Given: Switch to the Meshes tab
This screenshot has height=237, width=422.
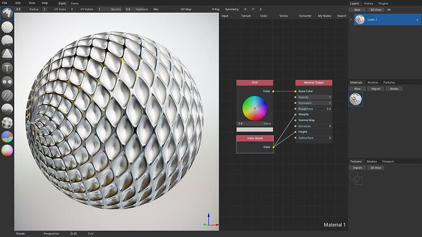Looking at the screenshot, I should (x=372, y=161).
